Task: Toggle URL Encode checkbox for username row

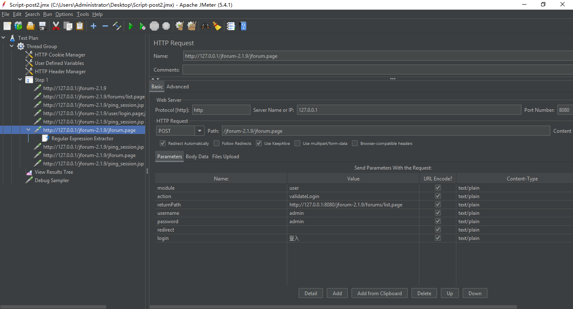Action: click(438, 213)
